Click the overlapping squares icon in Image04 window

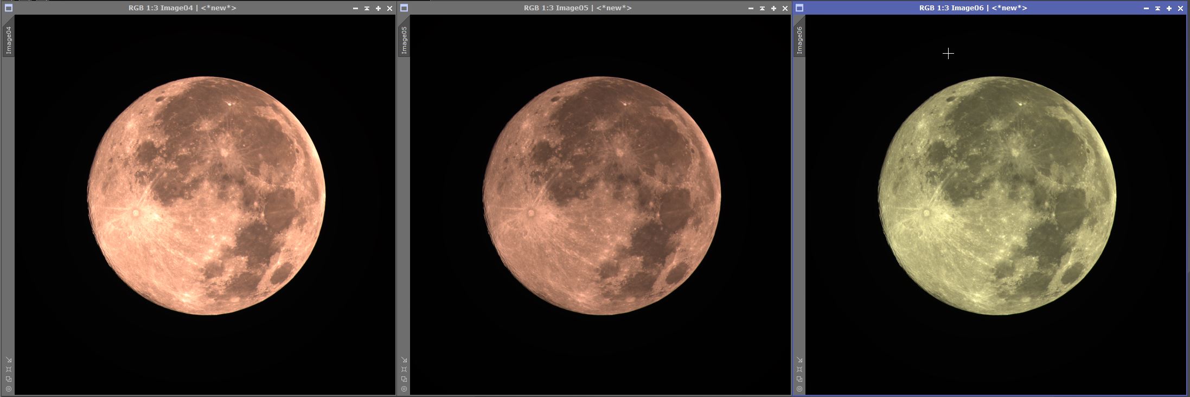[x=9, y=379]
